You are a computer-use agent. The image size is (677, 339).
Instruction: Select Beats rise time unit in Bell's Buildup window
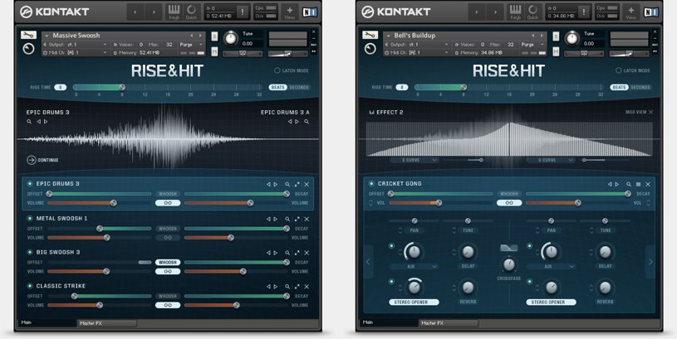(x=619, y=87)
